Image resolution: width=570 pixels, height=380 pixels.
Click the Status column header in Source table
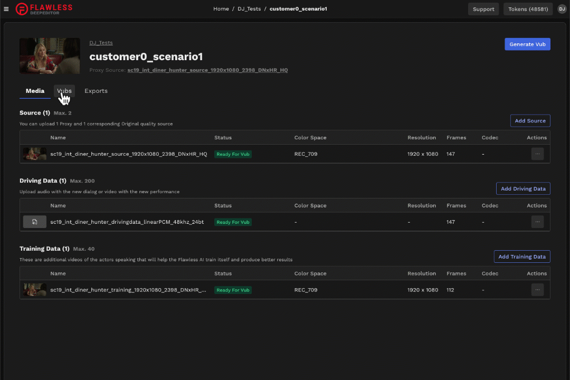[x=223, y=137]
